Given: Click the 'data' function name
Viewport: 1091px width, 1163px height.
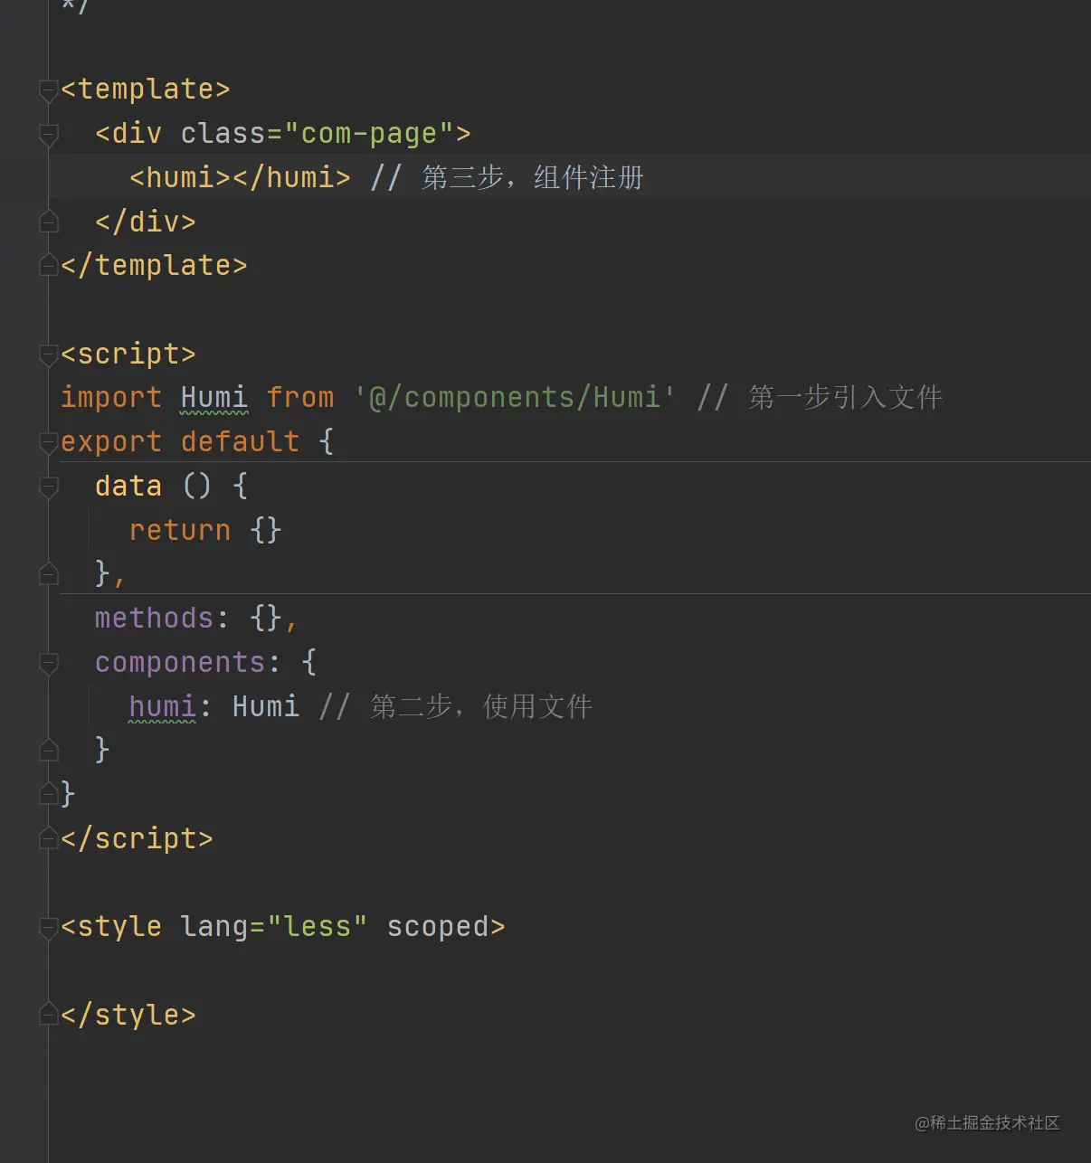Looking at the screenshot, I should tap(128, 486).
